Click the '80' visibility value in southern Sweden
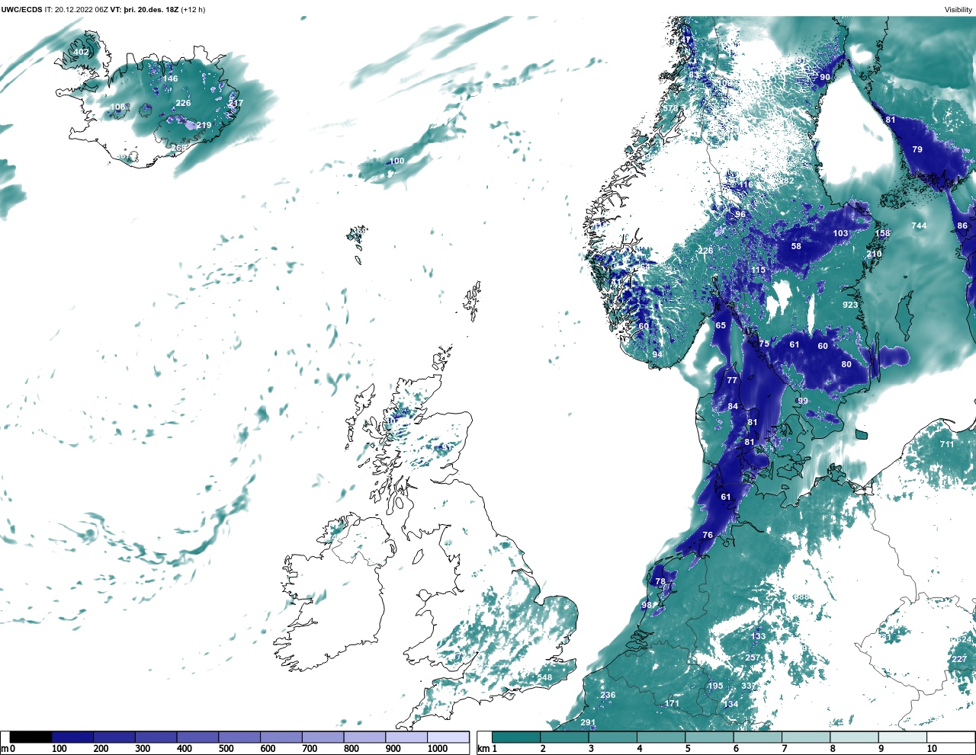The image size is (976, 755). (x=846, y=364)
